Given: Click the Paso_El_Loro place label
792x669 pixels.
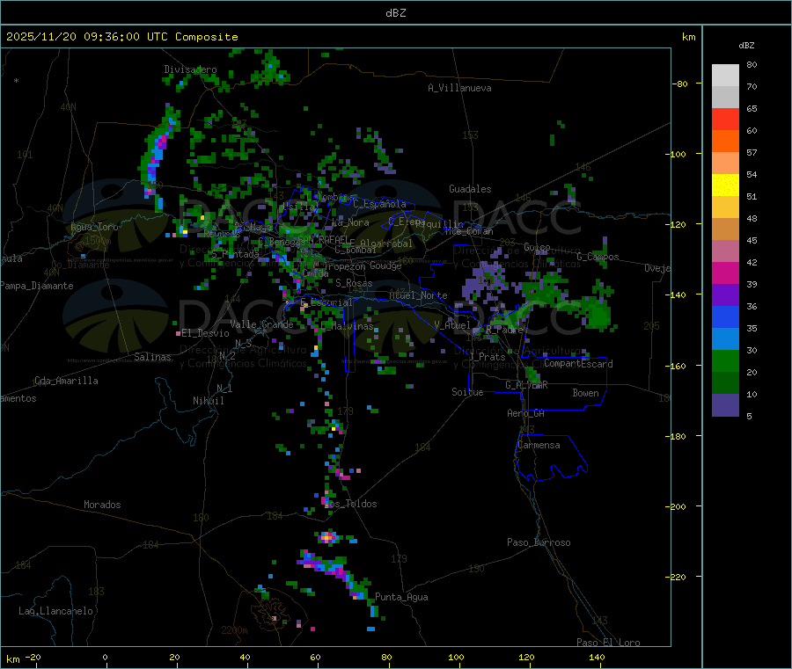Looking at the screenshot, I should 609,643.
